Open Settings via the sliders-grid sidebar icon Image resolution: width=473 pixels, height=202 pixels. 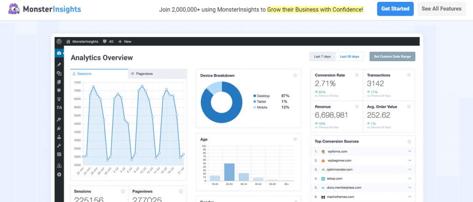pyautogui.click(x=59, y=154)
